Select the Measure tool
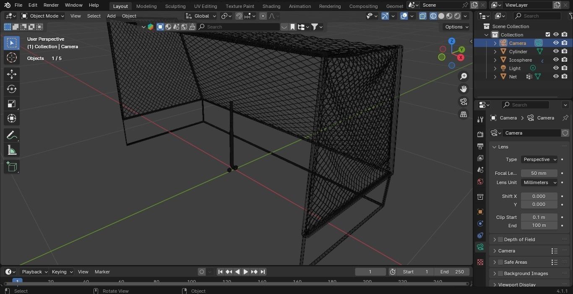 12,150
